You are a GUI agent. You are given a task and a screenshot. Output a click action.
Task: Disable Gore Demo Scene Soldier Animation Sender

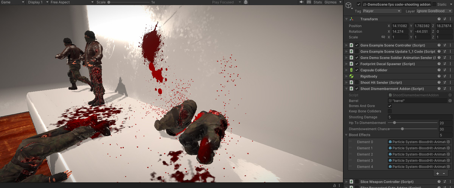click(x=357, y=57)
